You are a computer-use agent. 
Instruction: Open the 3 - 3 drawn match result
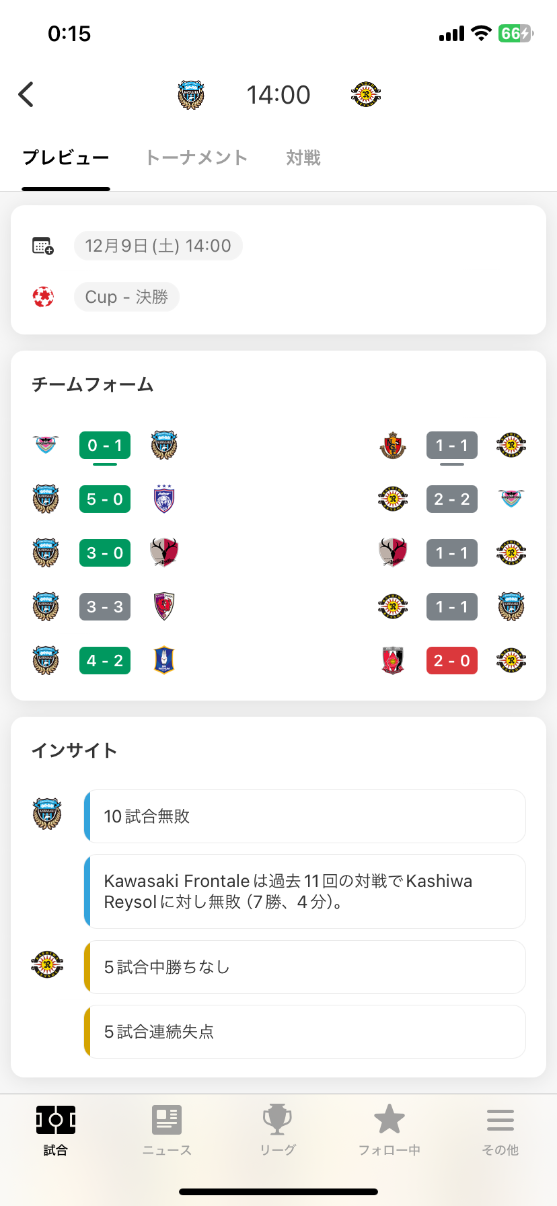point(105,607)
